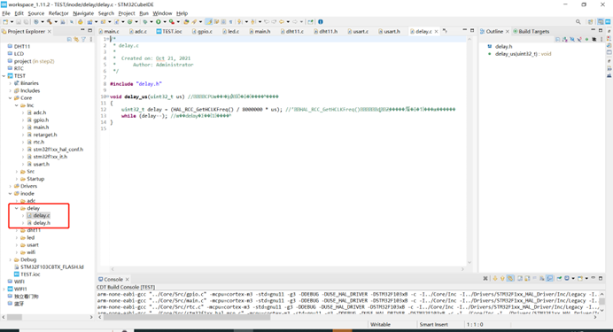613x332 pixels.
Task: Select the DHT11 project
Action: 19,46
